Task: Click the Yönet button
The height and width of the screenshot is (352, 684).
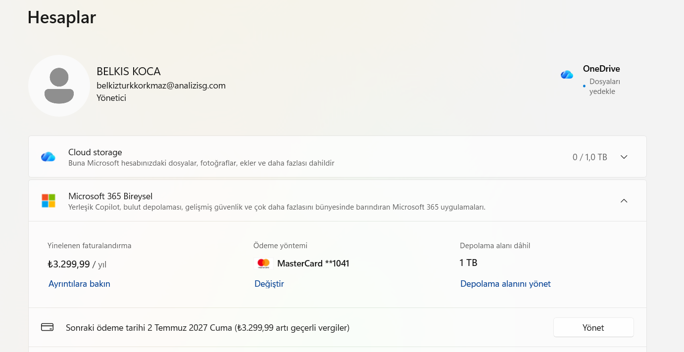Action: click(593, 327)
